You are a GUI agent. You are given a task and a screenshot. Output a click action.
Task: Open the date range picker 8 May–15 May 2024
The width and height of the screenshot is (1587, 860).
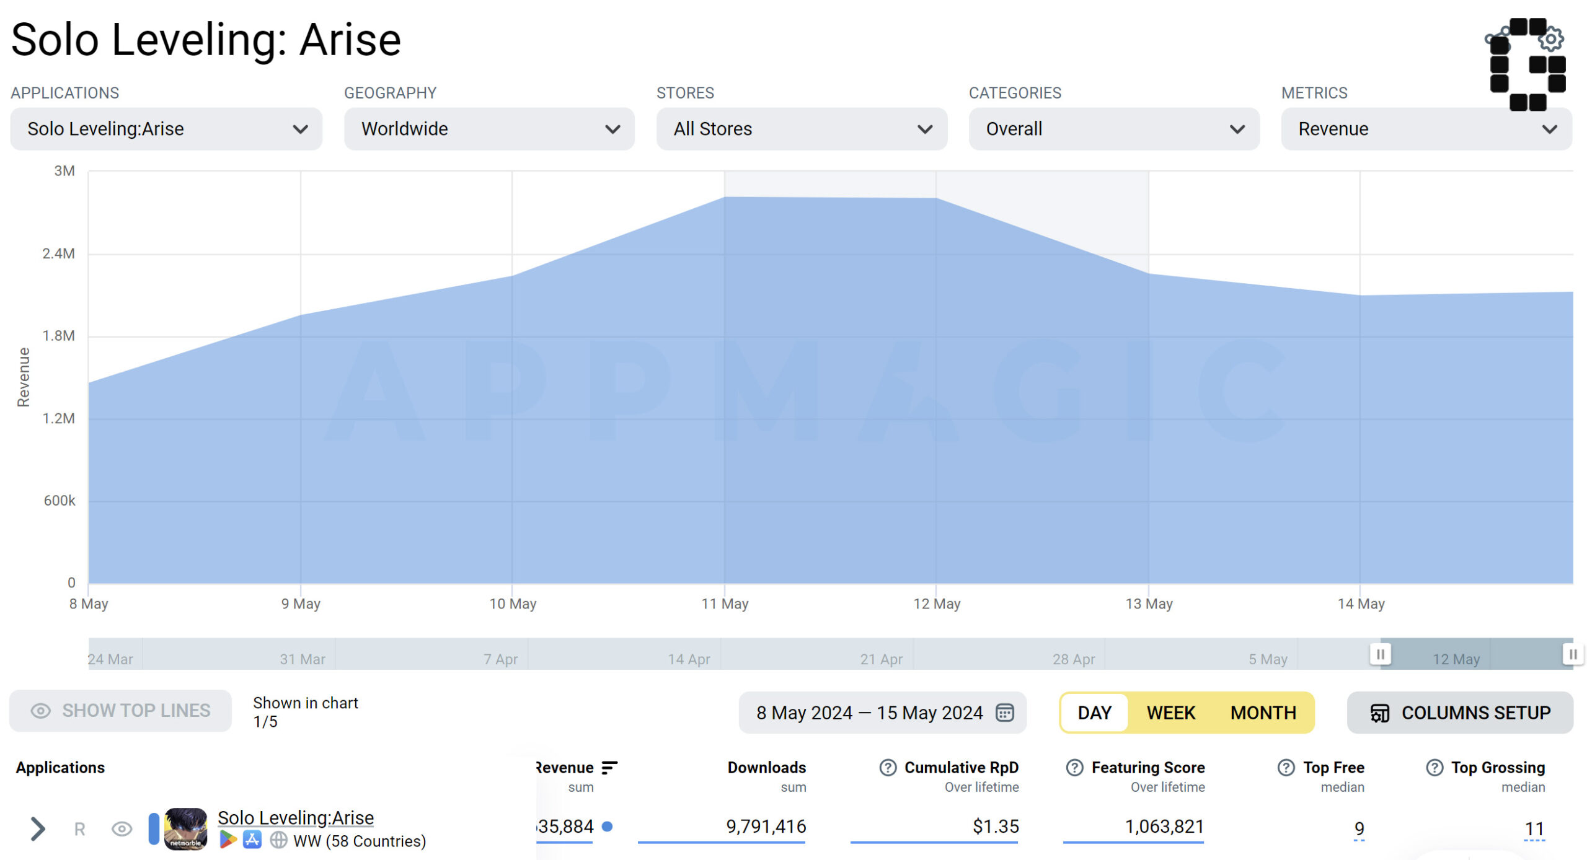(882, 713)
